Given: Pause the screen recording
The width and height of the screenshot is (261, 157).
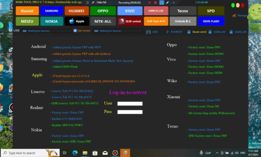Looking at the screenshot, I should pos(150,2).
